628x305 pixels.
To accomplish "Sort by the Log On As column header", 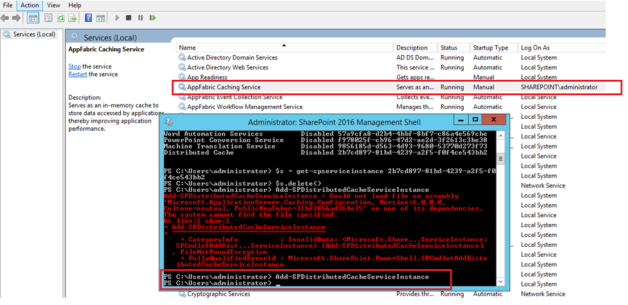I will (560, 48).
